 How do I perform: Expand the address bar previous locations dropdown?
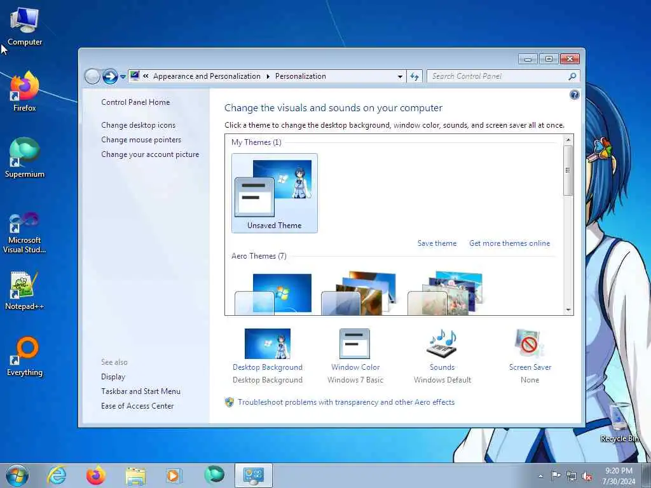tap(400, 77)
